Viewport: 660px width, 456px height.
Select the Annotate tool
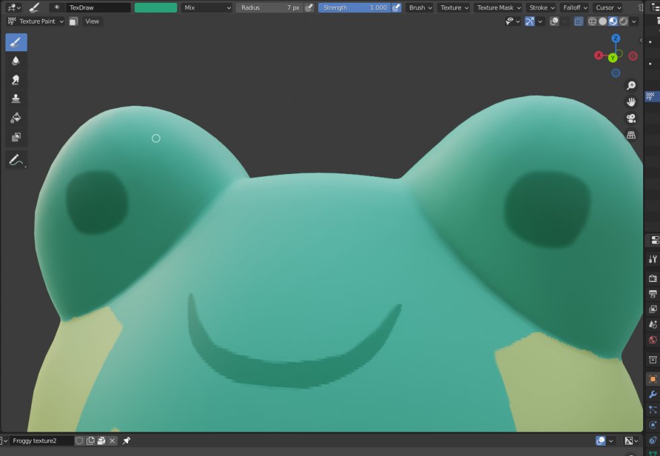pos(16,160)
